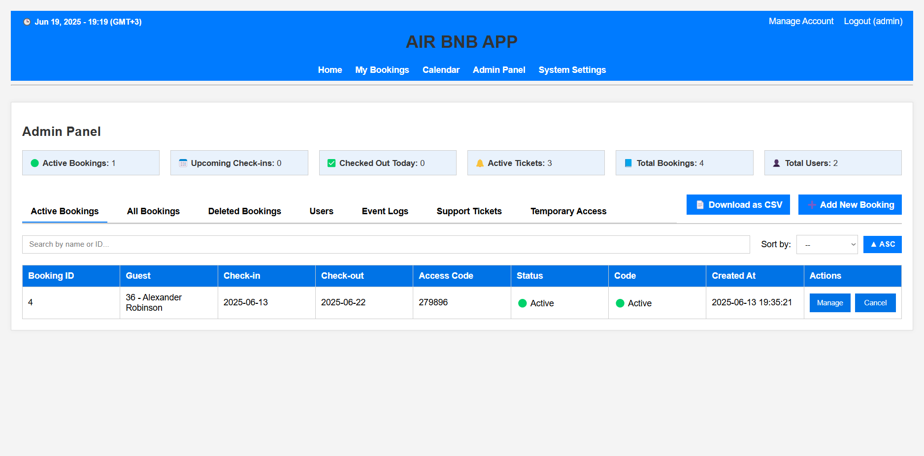
Task: Select the Temporary Access tab
Action: click(568, 211)
